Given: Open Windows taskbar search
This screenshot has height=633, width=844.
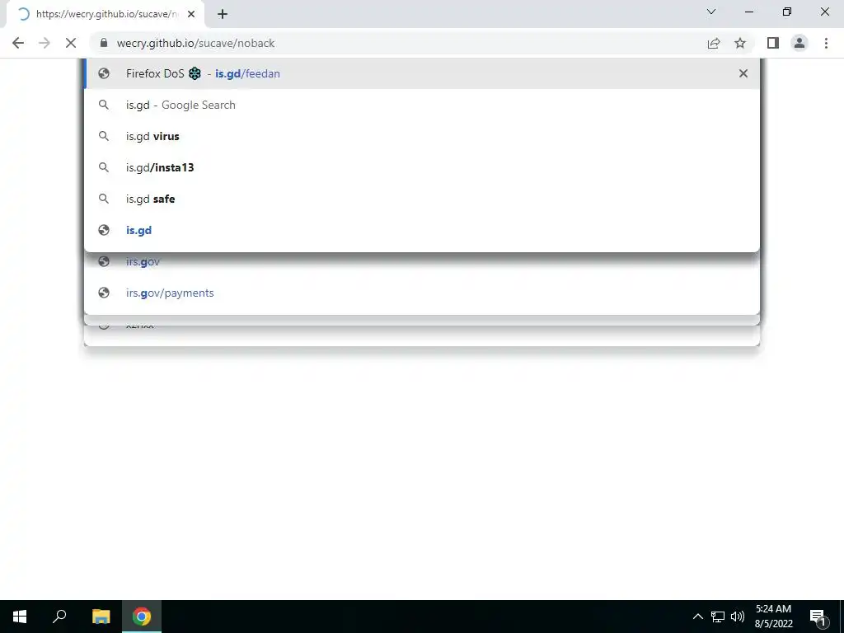Looking at the screenshot, I should [59, 617].
